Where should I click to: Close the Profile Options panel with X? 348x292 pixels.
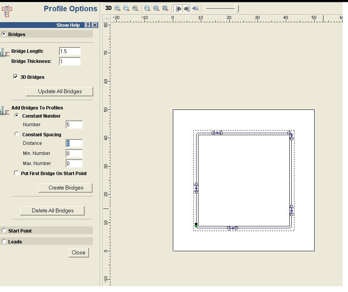tap(95, 25)
